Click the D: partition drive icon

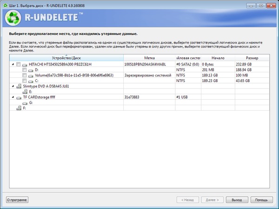(31, 70)
